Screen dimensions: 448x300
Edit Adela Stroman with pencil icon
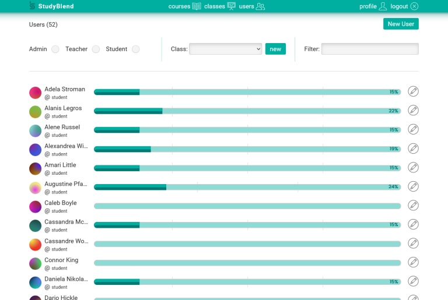[x=413, y=91]
